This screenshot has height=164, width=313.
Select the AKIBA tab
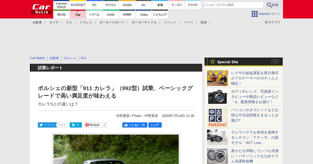point(127,5)
